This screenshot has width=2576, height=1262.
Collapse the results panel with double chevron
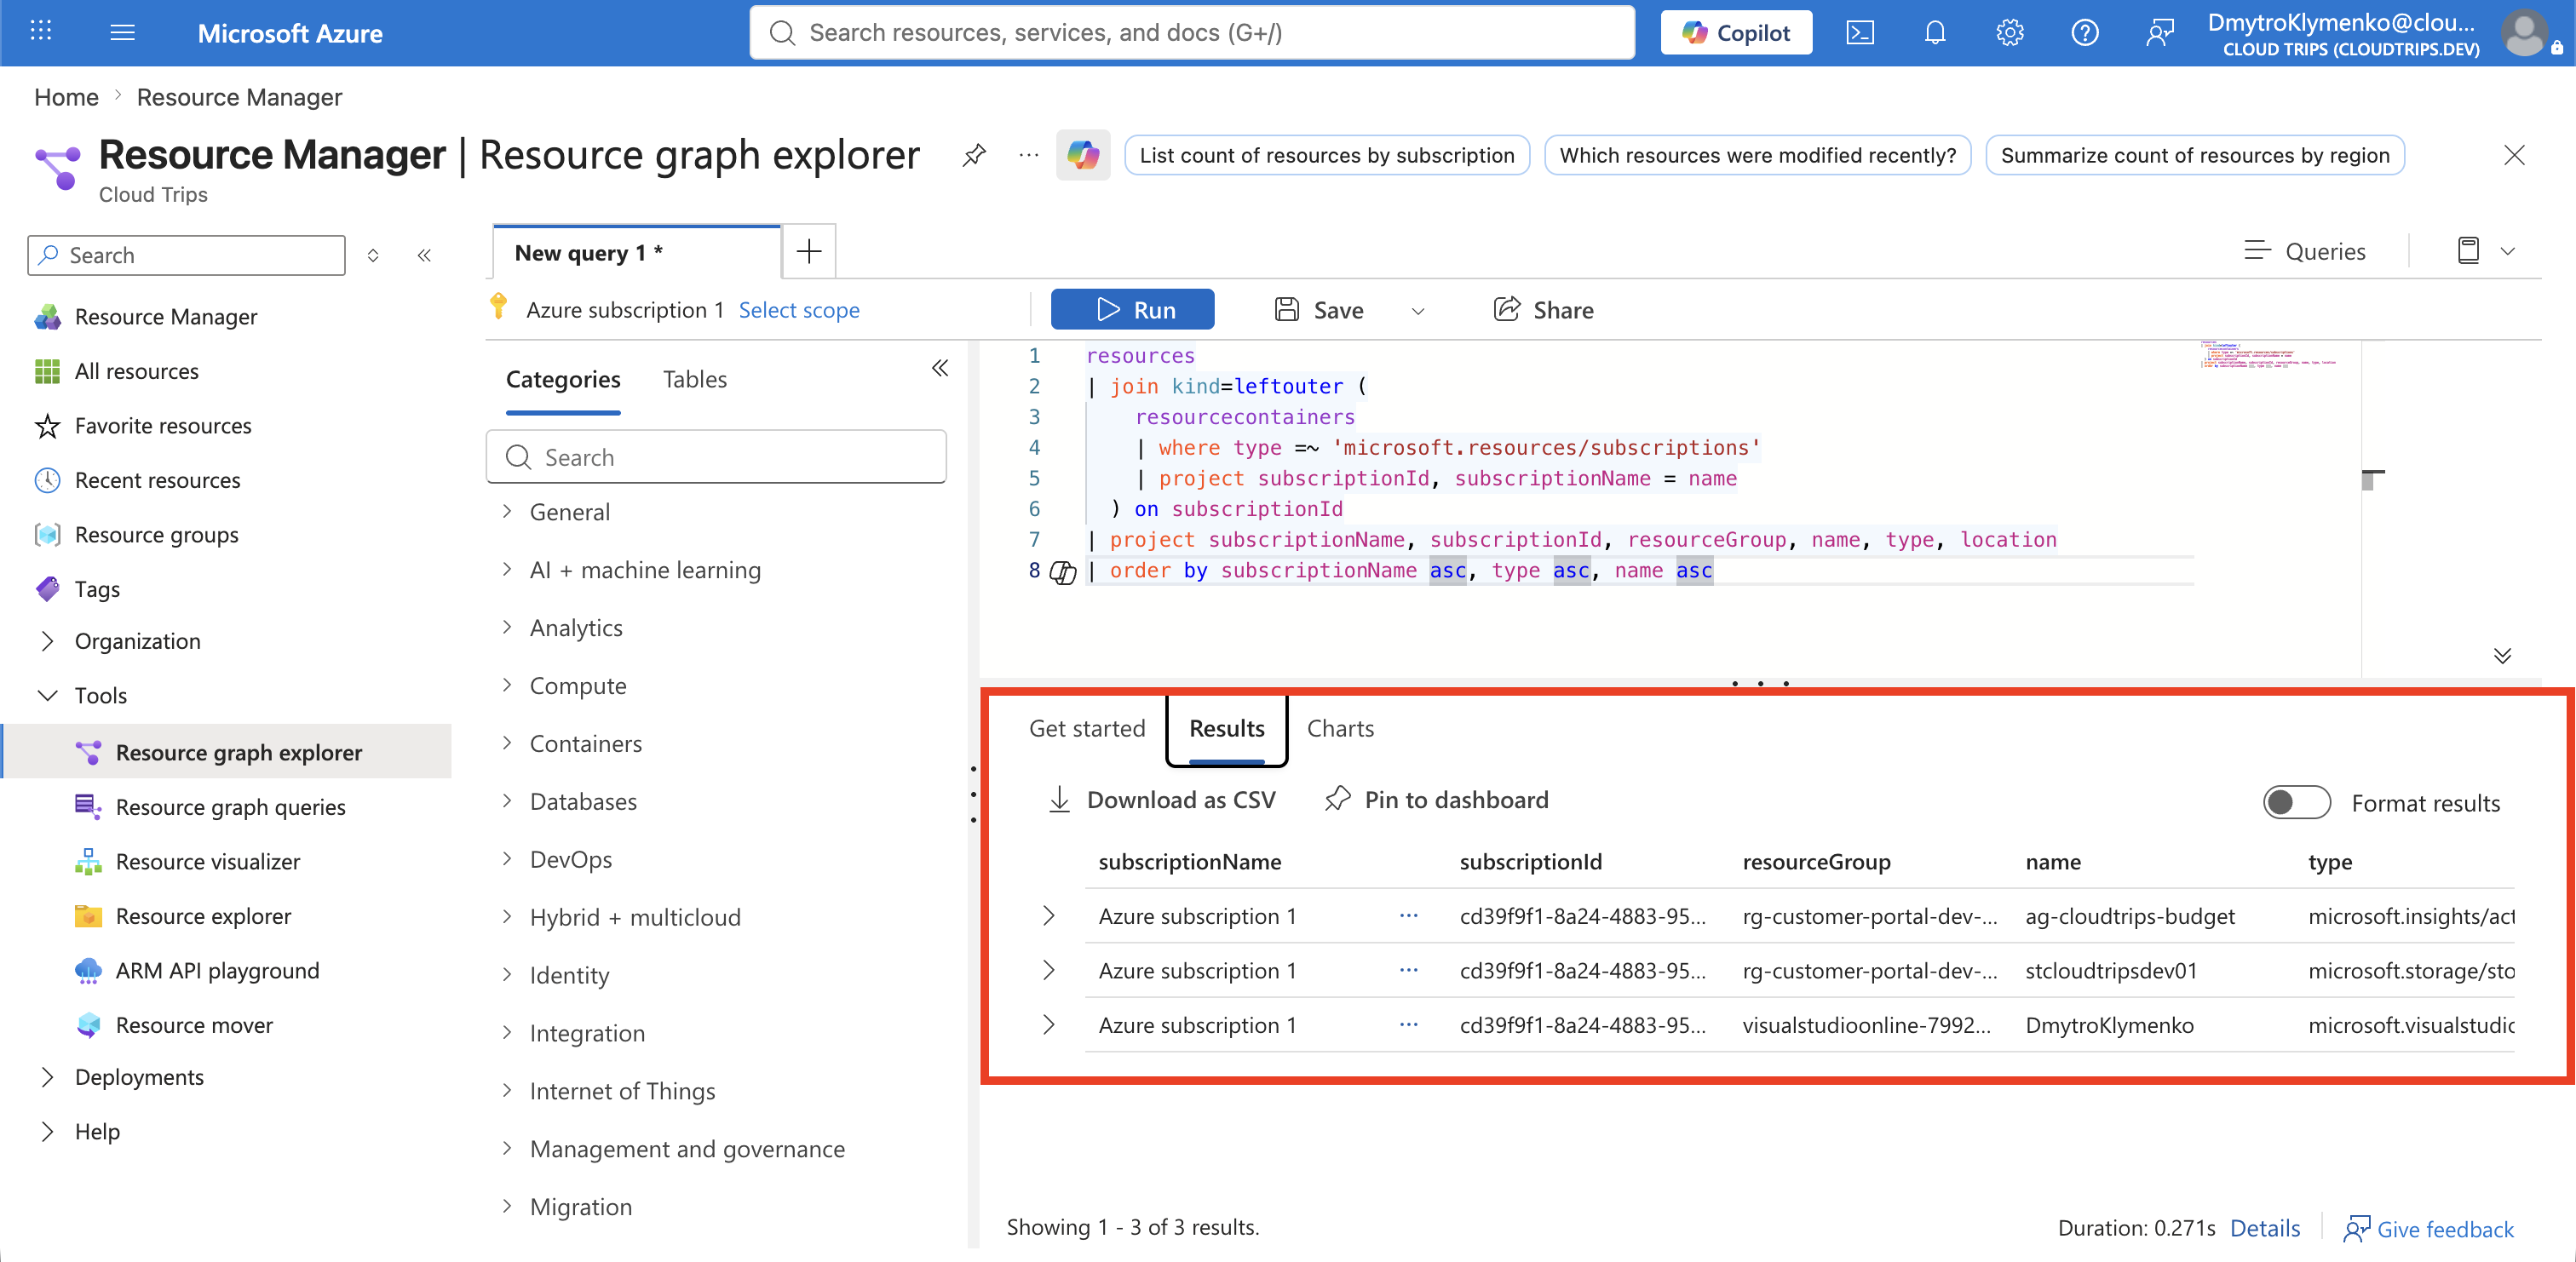(2502, 656)
